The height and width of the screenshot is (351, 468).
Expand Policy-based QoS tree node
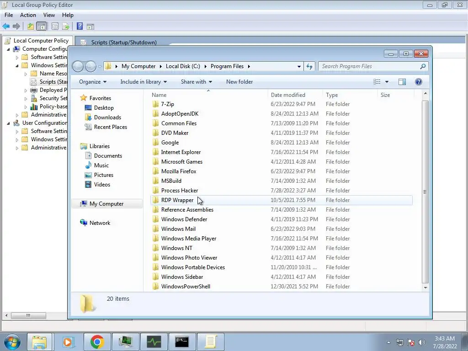tap(26, 106)
